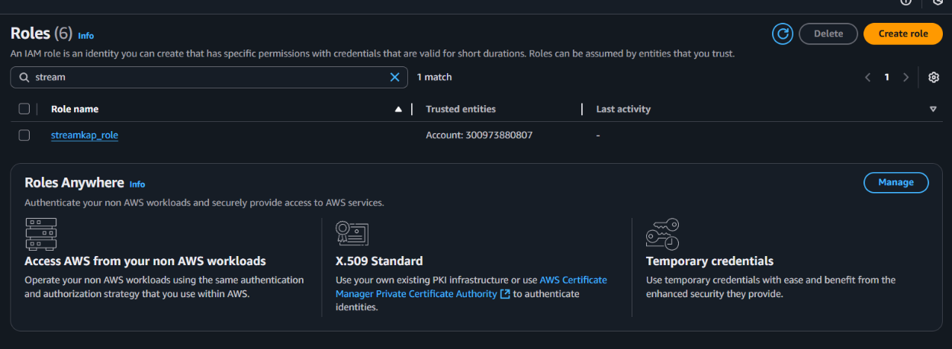Screen dimensions: 952x349
Task: Go to next page arrow
Action: pyautogui.click(x=905, y=77)
